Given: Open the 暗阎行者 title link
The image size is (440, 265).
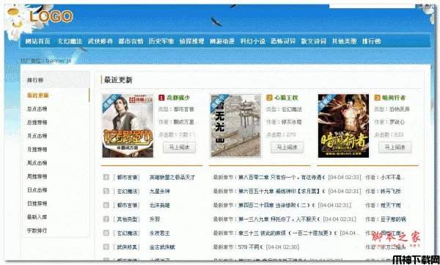Looking at the screenshot, I should click(x=394, y=98).
